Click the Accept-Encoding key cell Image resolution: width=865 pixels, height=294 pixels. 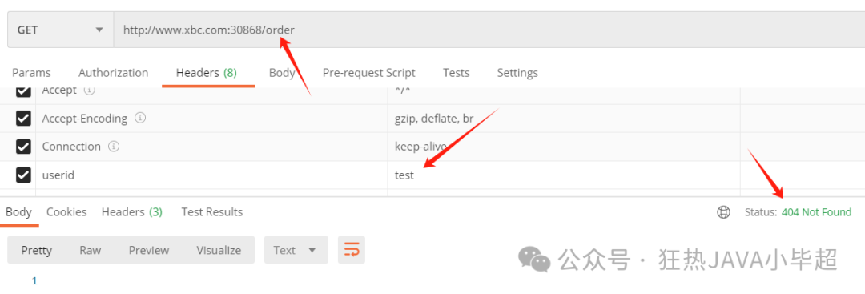211,118
